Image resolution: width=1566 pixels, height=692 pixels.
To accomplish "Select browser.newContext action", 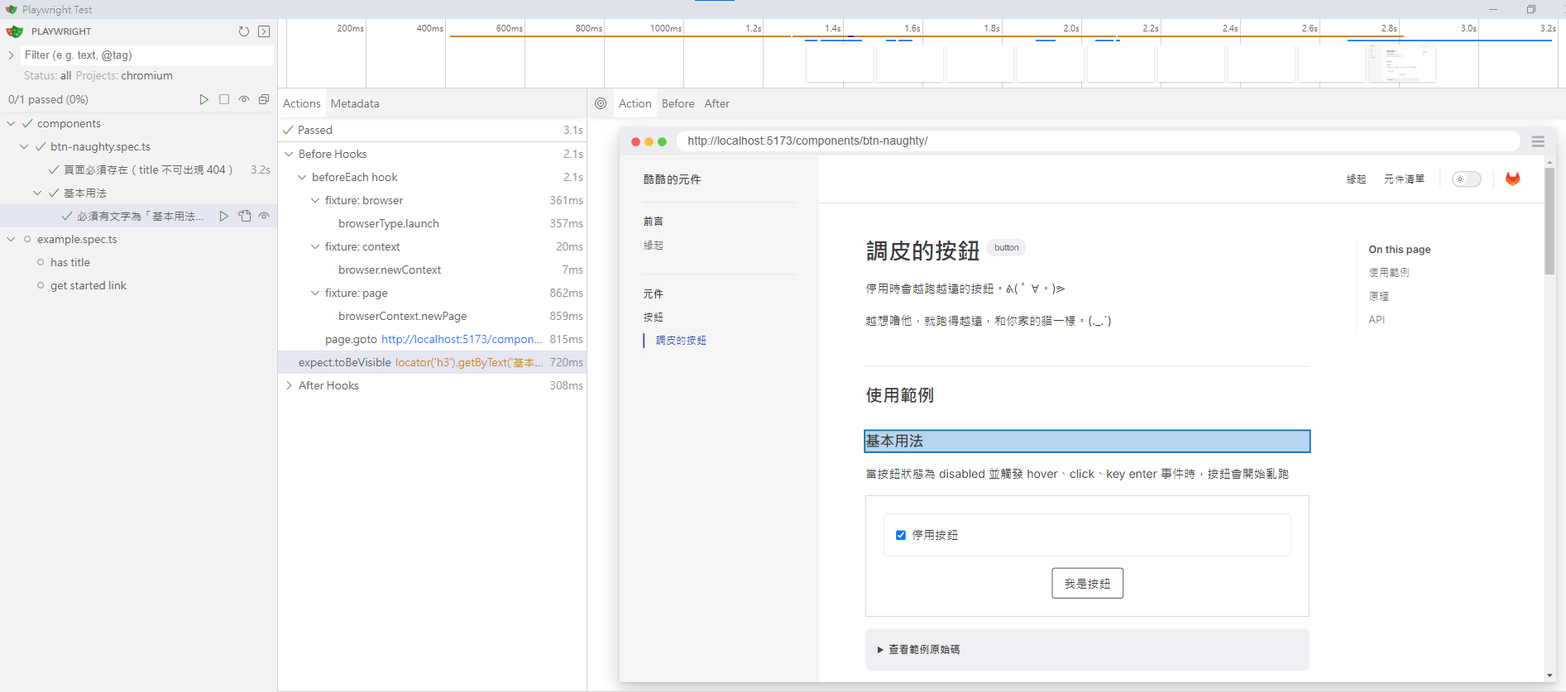I will click(433, 270).
